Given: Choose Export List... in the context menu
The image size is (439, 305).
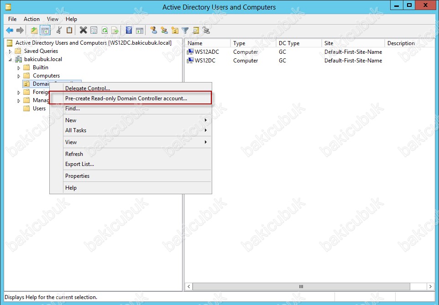Looking at the screenshot, I should click(131, 164).
